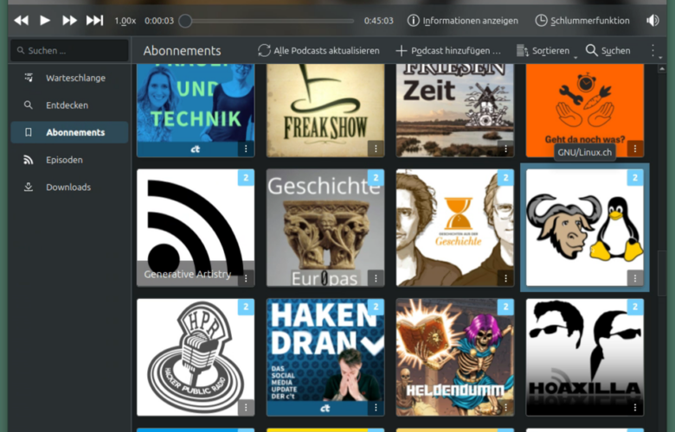Open options menu on Heldendumm tile
The width and height of the screenshot is (675, 432).
(505, 408)
